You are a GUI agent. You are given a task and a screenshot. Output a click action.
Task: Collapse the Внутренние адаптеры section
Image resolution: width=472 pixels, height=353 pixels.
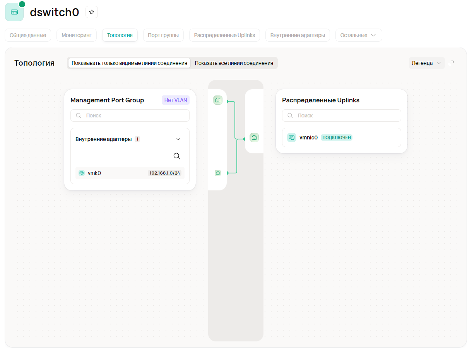coord(178,139)
